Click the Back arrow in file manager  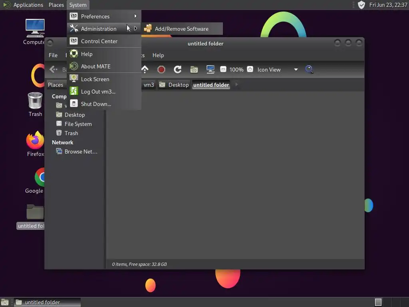[54, 70]
